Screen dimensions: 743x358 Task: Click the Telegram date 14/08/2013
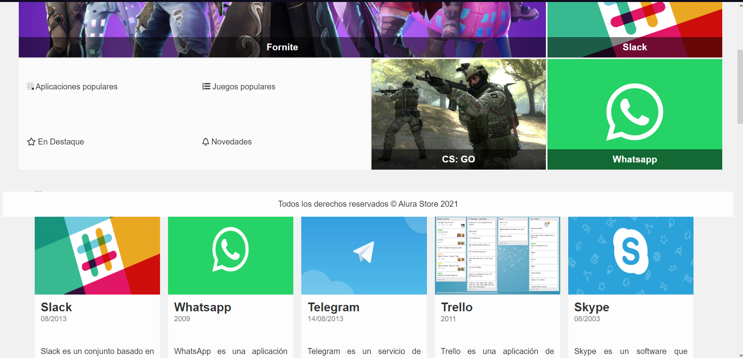pyautogui.click(x=326, y=319)
